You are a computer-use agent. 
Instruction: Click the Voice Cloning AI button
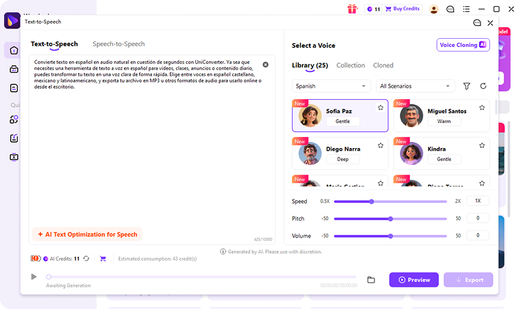pyautogui.click(x=463, y=45)
